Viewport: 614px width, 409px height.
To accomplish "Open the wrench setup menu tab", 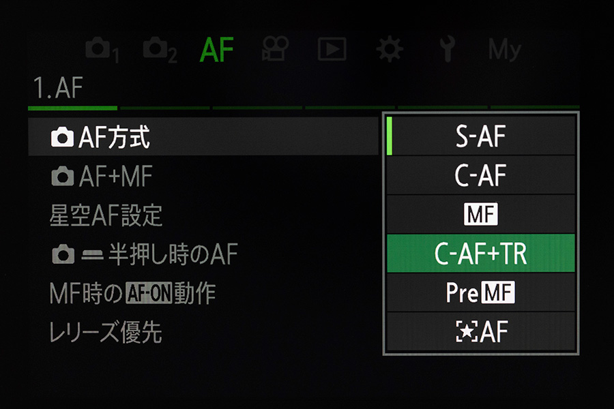I will (x=447, y=49).
